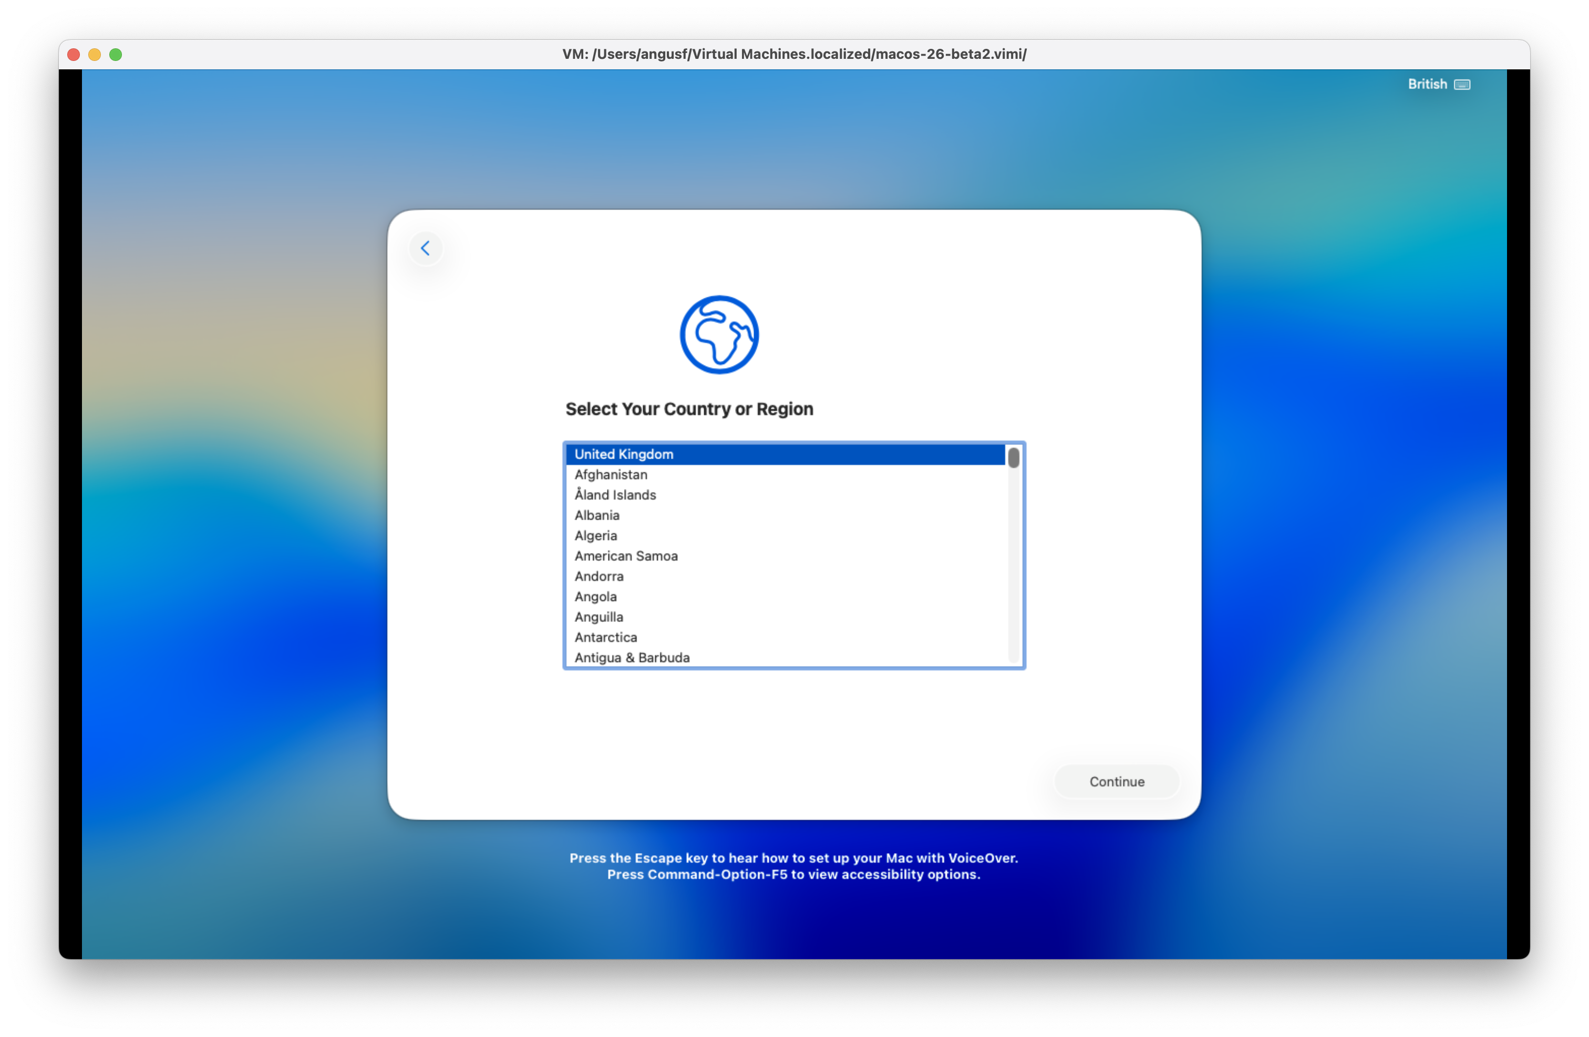Click the keyboard icon next to British label
The image size is (1589, 1037).
coord(1462,84)
